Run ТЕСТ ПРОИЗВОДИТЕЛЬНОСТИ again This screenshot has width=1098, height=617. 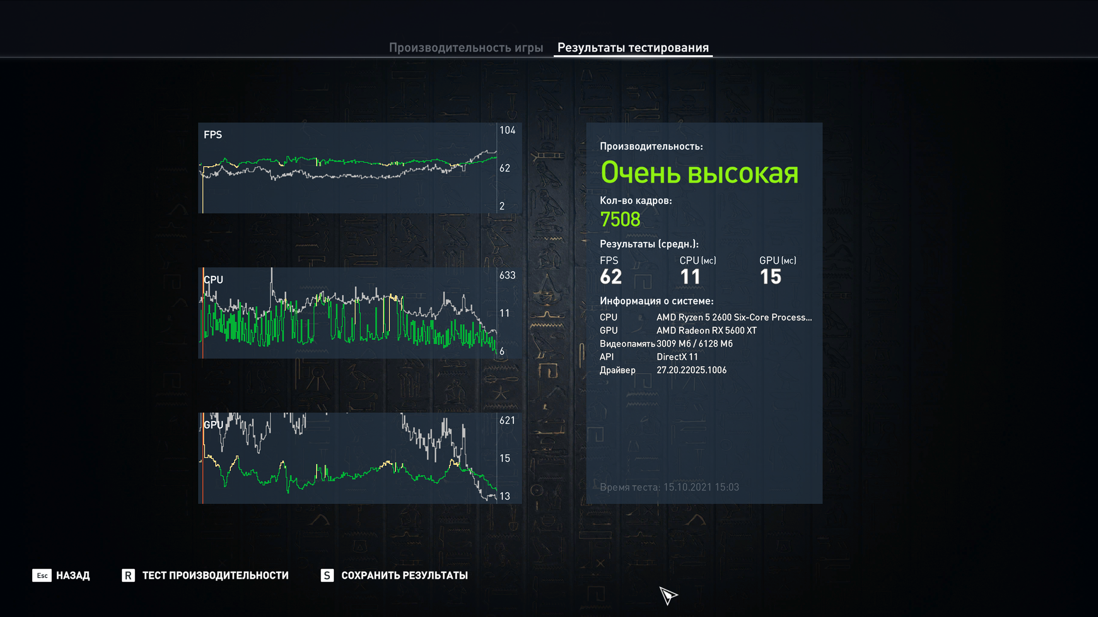point(215,575)
